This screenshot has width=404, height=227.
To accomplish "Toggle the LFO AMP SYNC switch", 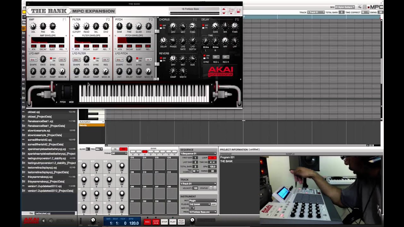I will coord(51,59).
